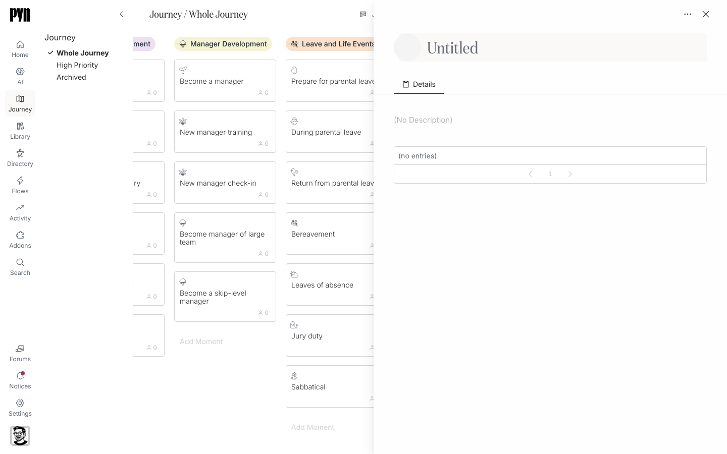Close the Untitled detail panel
The width and height of the screenshot is (727, 454).
[x=706, y=14]
